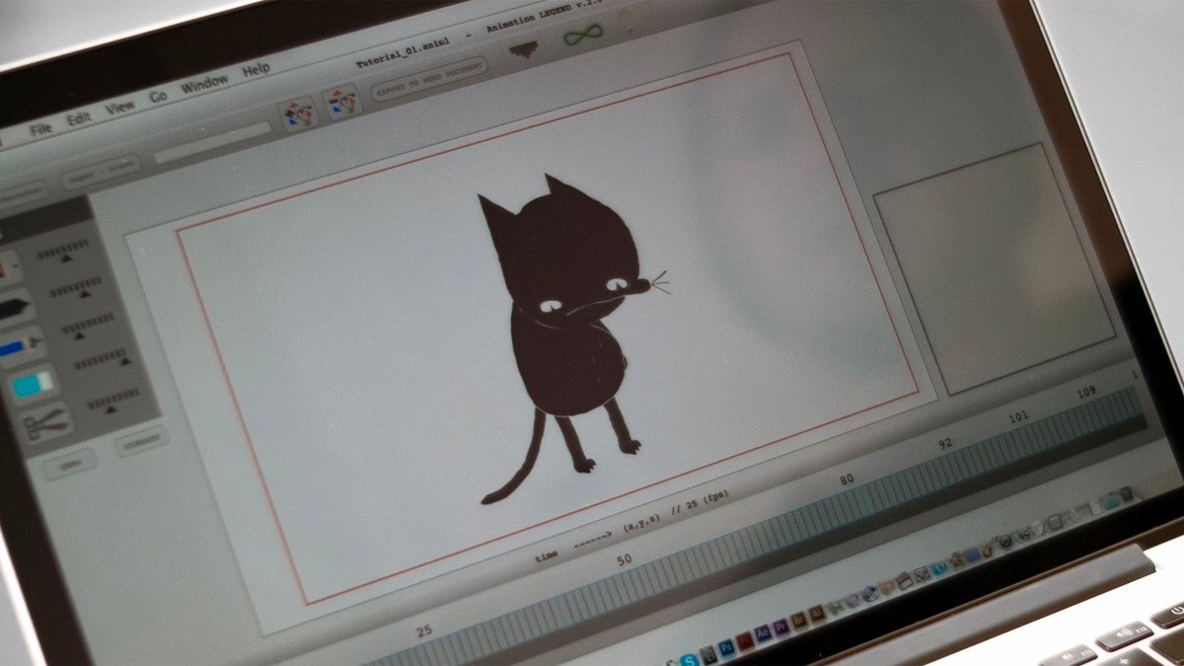Screen dimensions: 1184x666
Task: Adjust the slider beside the large scissors tool
Action: 114,400
